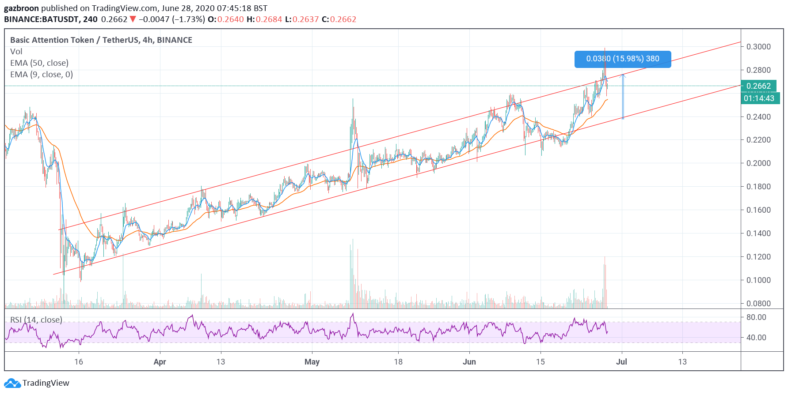Click the Apr date label on time axis

point(160,362)
